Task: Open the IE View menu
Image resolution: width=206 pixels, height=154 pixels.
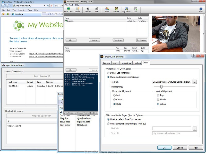Action: click(14, 10)
